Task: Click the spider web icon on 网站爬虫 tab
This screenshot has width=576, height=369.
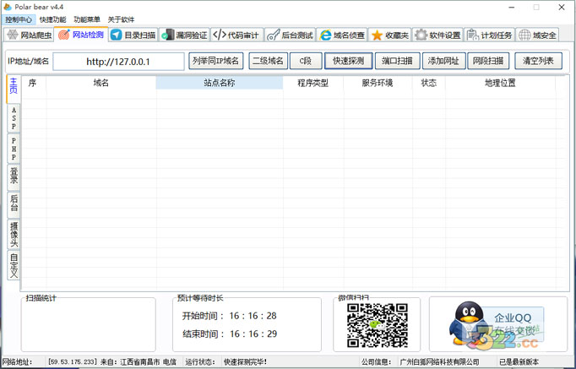Action: (x=12, y=35)
